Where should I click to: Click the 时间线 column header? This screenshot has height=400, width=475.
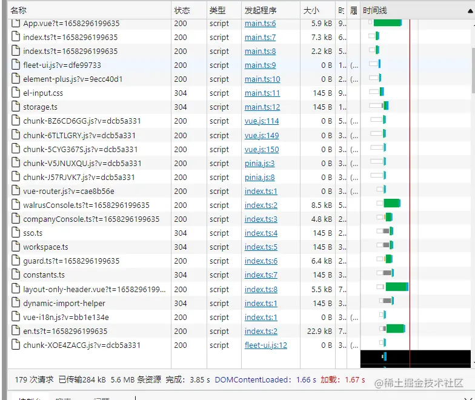tap(417, 10)
